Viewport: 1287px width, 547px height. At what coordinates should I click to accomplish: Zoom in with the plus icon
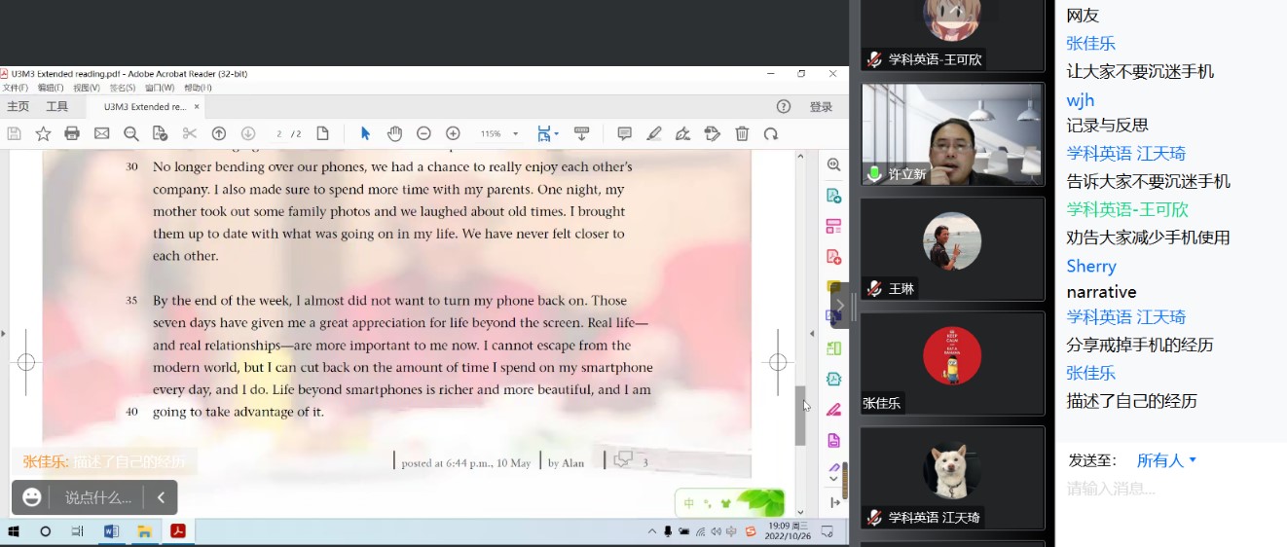point(453,133)
